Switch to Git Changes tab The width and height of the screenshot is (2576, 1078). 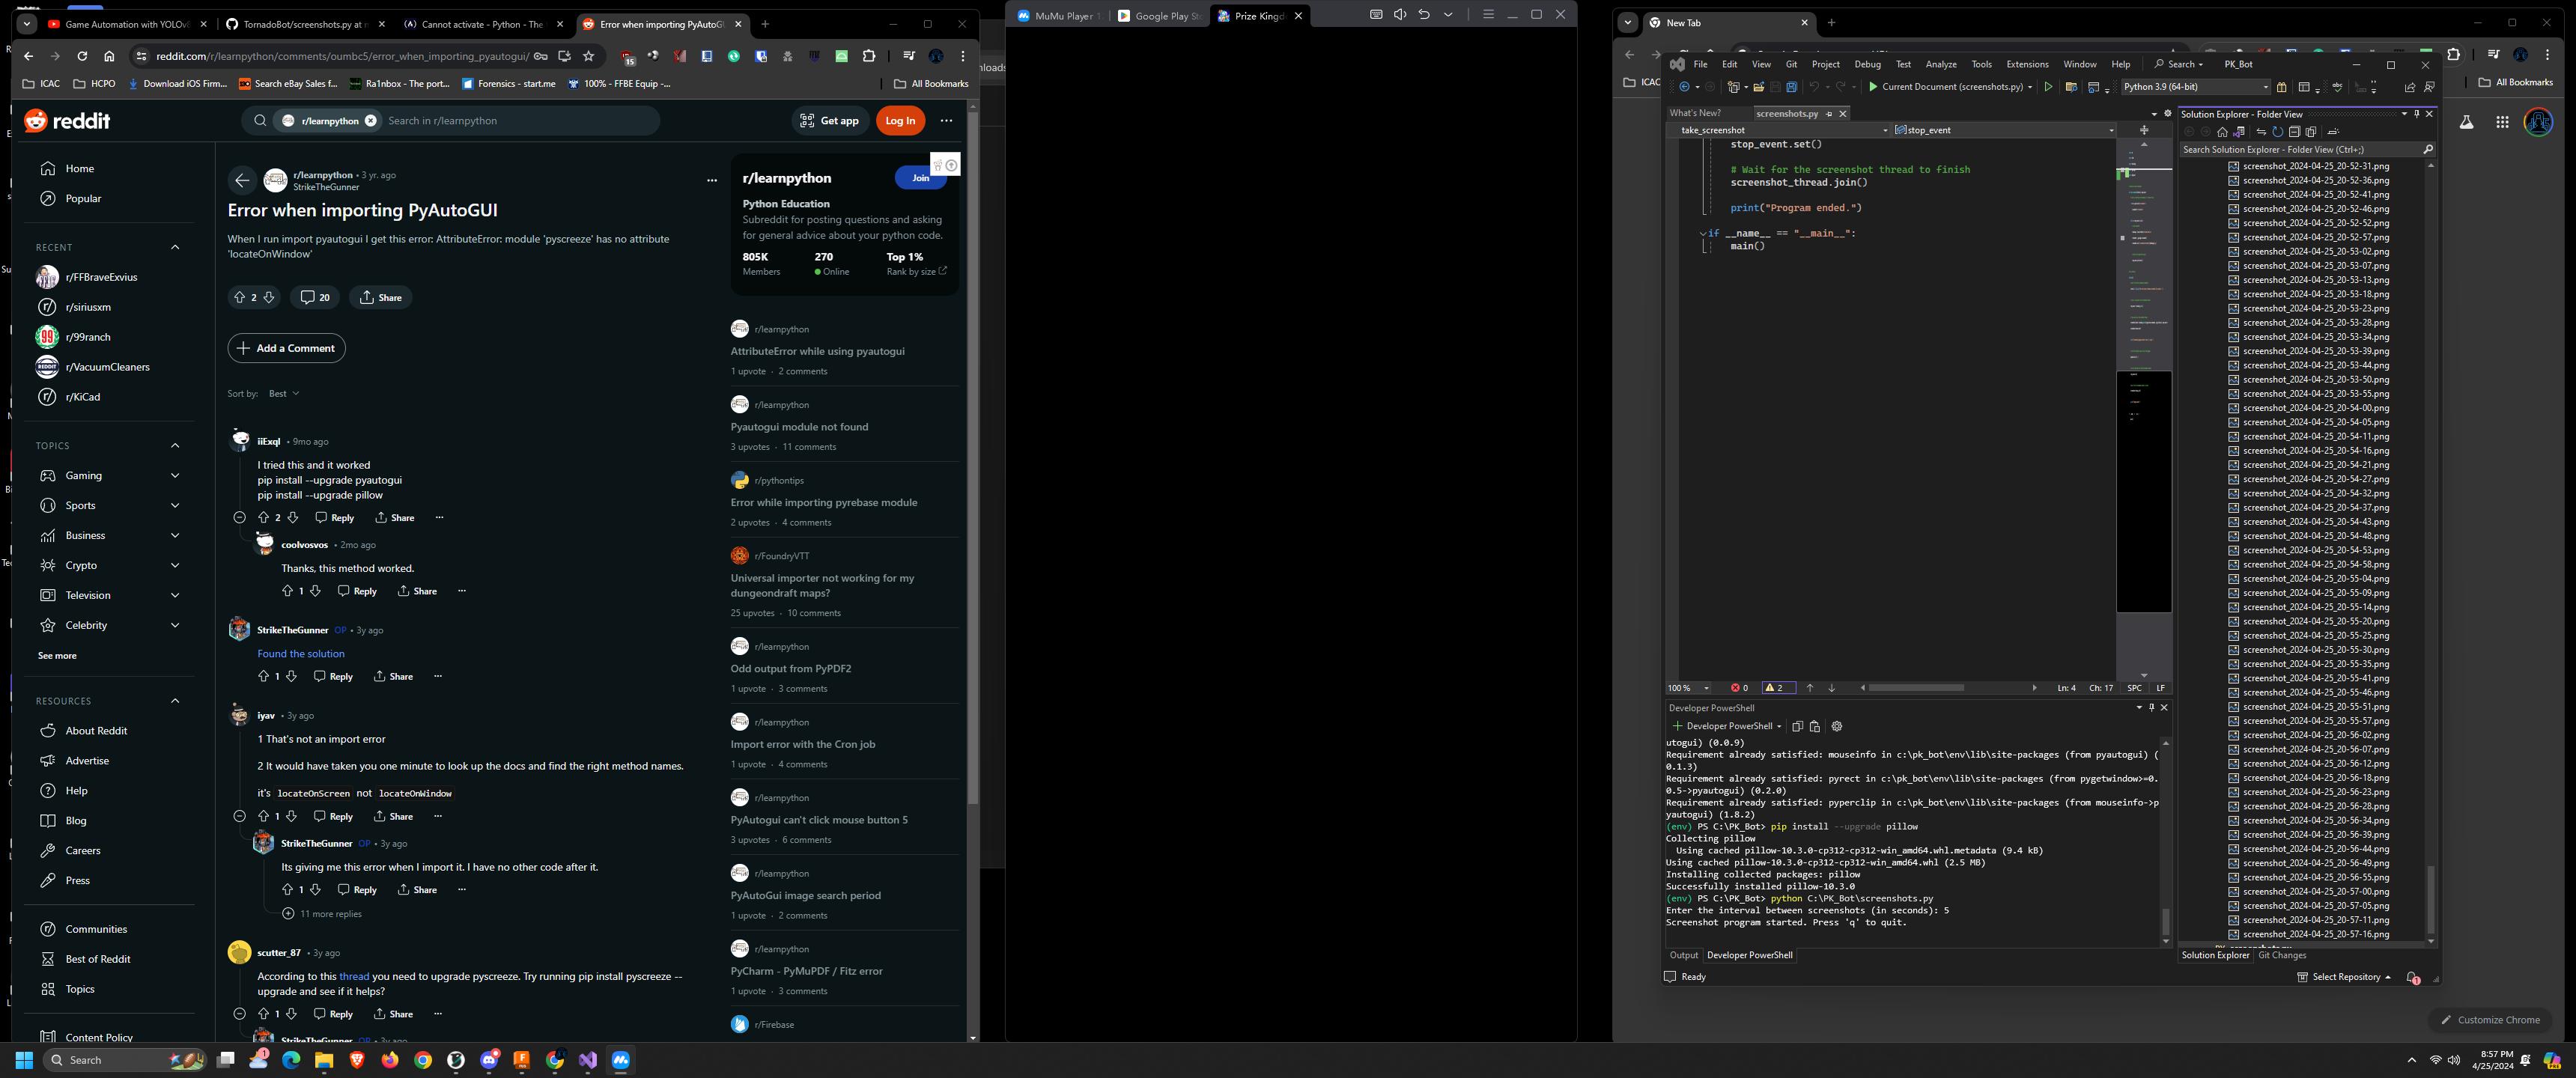(x=2282, y=956)
